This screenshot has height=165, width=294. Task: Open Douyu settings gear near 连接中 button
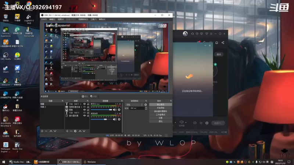[x=207, y=123]
